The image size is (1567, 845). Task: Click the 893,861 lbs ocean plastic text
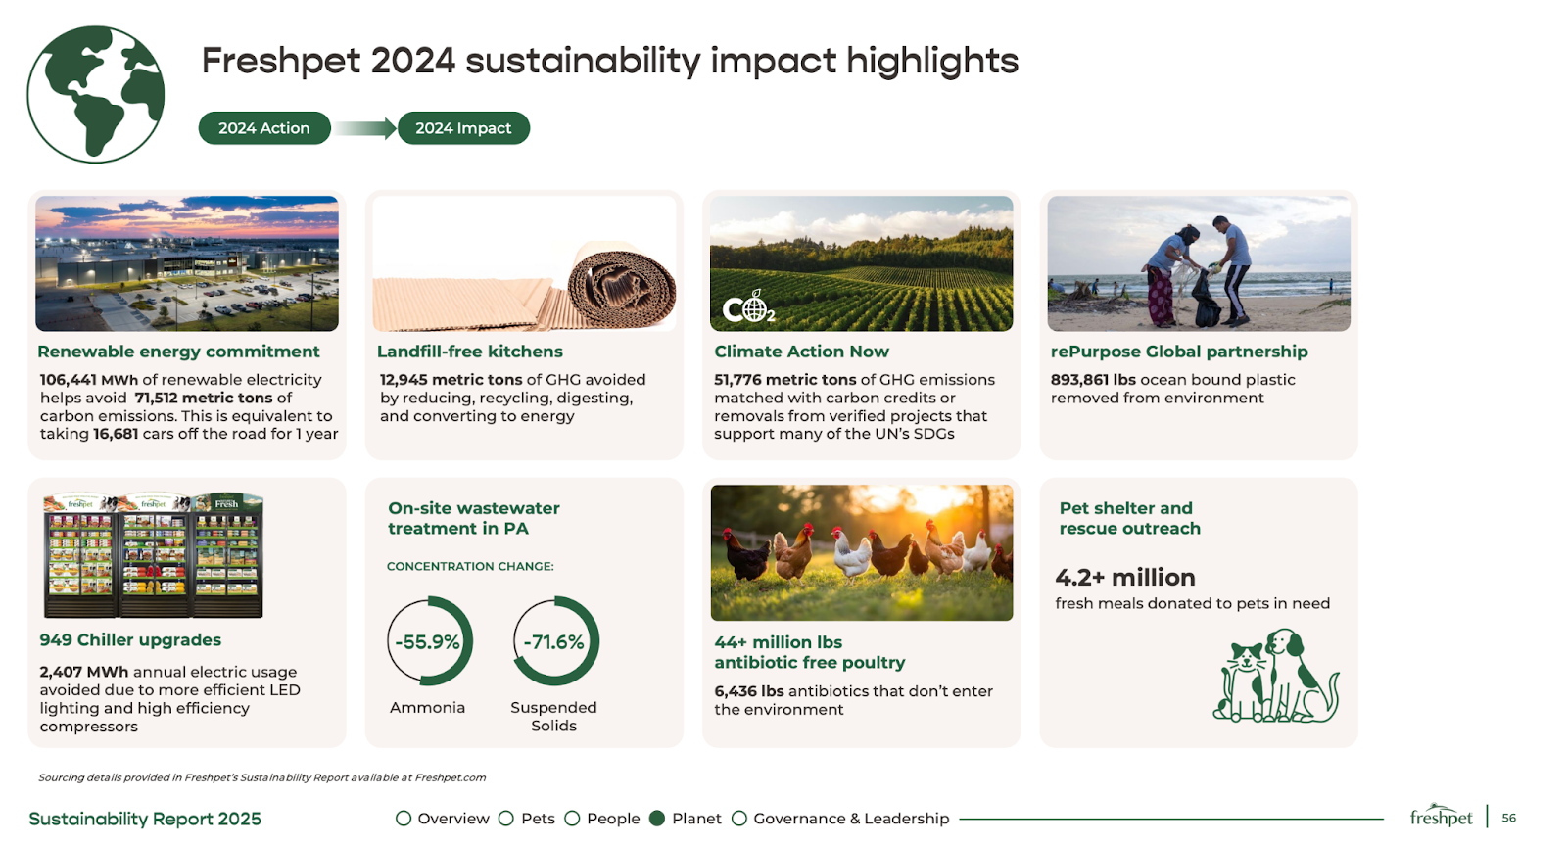coord(1173,389)
